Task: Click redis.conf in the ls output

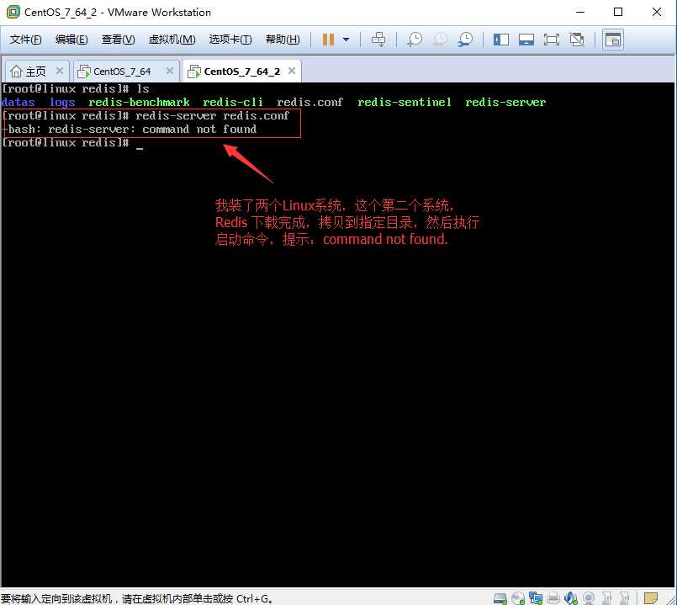Action: (x=309, y=103)
